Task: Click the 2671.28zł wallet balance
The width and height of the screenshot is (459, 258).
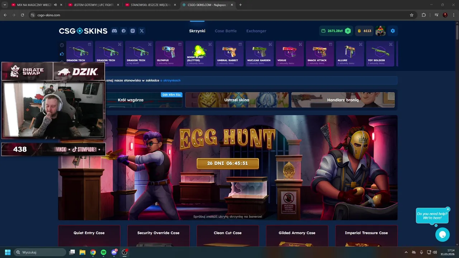Action: pyautogui.click(x=335, y=31)
